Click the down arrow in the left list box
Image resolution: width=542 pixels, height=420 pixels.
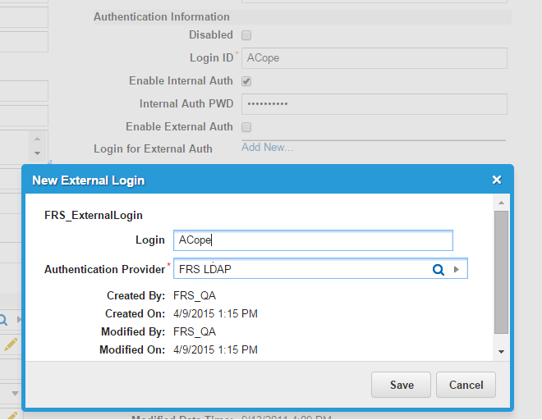(37, 153)
